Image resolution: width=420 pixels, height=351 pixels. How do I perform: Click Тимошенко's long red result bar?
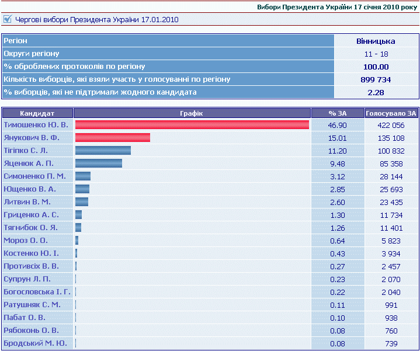click(x=192, y=125)
